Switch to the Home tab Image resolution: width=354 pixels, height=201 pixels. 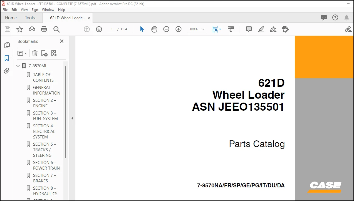[11, 18]
